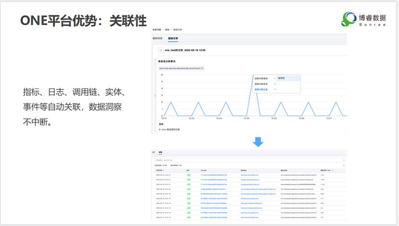The width and height of the screenshot is (399, 226).
Task: Switch to the 指标分析 tab
Action: [x=173, y=38]
